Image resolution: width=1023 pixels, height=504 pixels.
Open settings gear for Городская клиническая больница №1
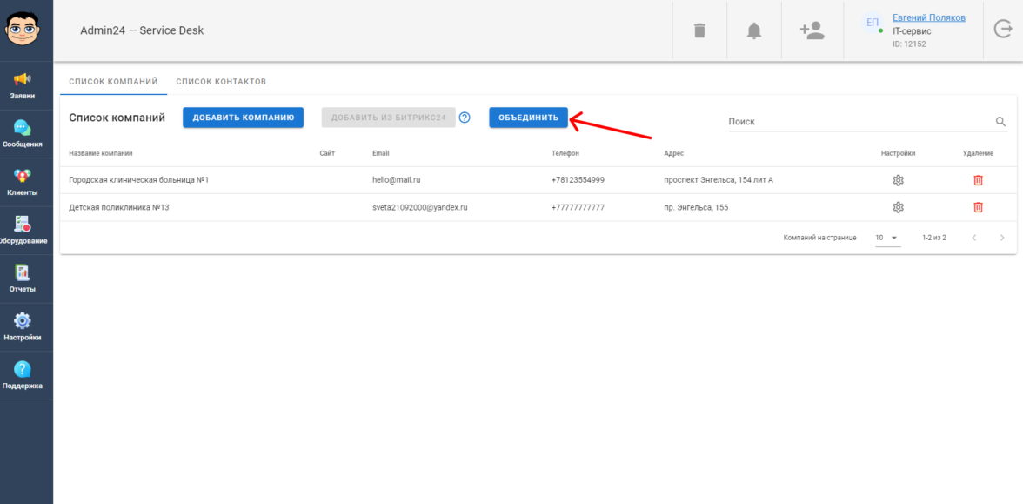[x=898, y=180]
